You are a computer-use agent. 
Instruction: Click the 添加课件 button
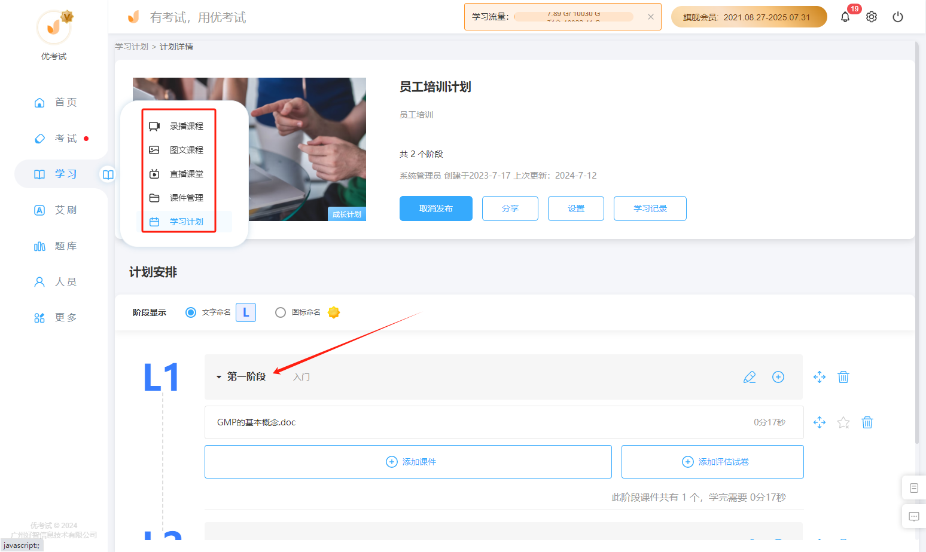(408, 462)
